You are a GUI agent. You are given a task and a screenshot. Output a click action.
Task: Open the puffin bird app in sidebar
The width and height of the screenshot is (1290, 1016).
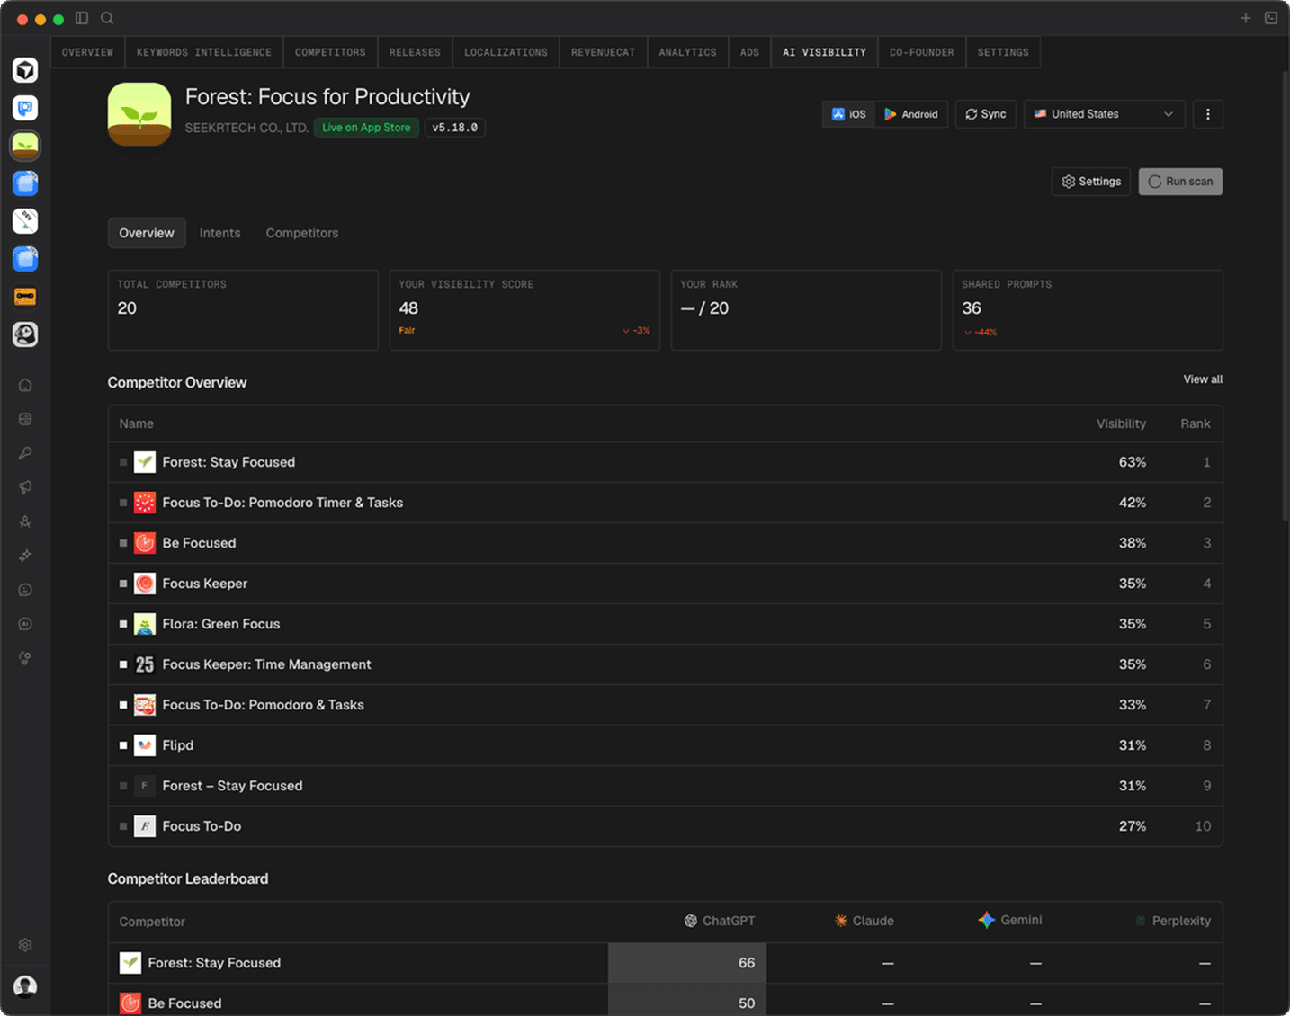[x=25, y=334]
